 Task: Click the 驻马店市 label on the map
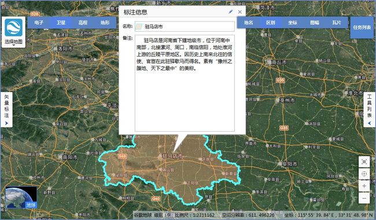point(172,156)
